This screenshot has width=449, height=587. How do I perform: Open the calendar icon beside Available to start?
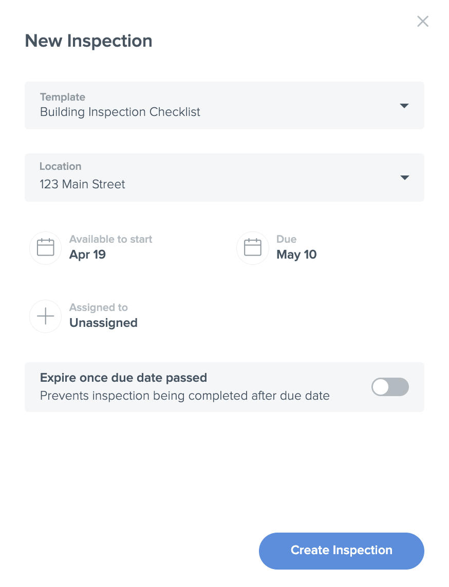click(45, 248)
